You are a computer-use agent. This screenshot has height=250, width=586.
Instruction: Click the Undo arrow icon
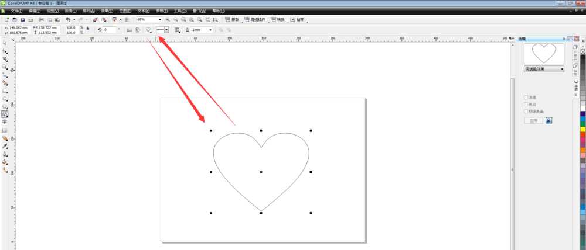coord(68,20)
